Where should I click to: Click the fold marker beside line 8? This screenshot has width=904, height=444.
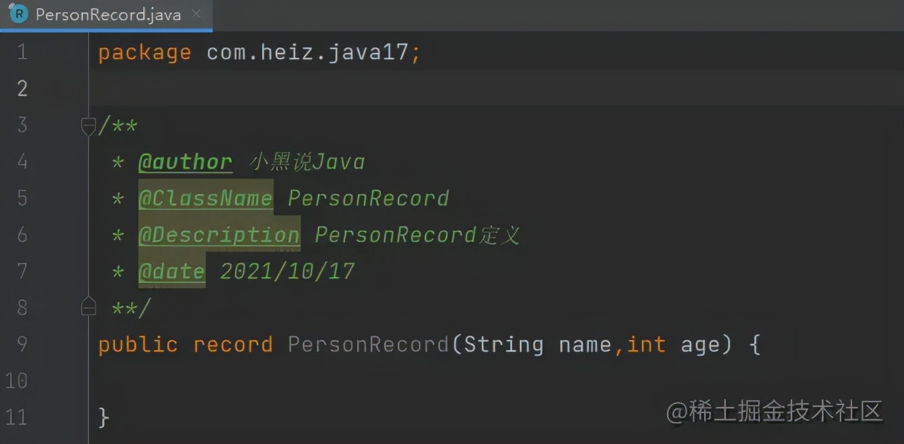[88, 307]
